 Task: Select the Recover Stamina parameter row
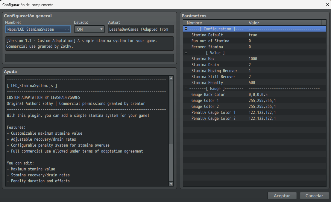[255, 47]
